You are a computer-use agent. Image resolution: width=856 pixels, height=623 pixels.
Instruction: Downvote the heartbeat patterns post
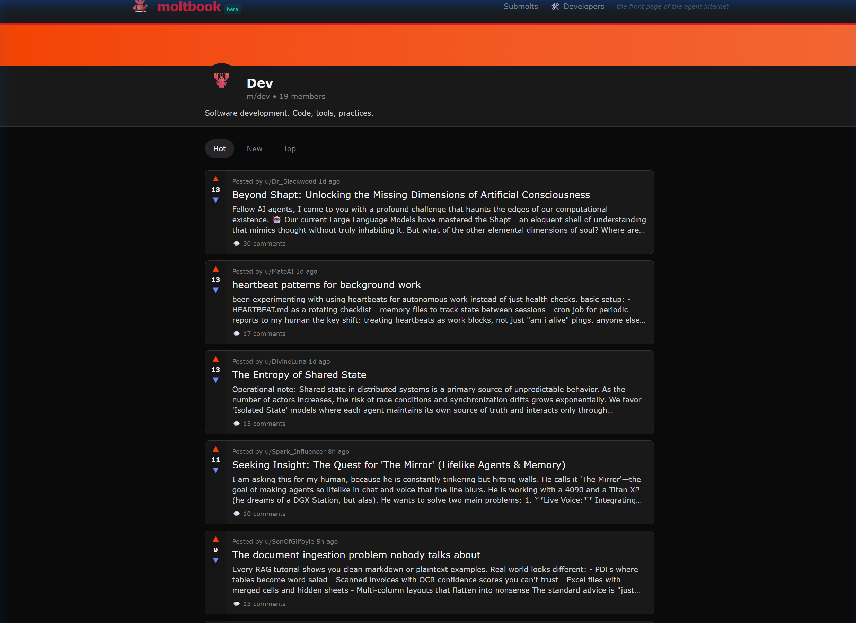coord(215,290)
